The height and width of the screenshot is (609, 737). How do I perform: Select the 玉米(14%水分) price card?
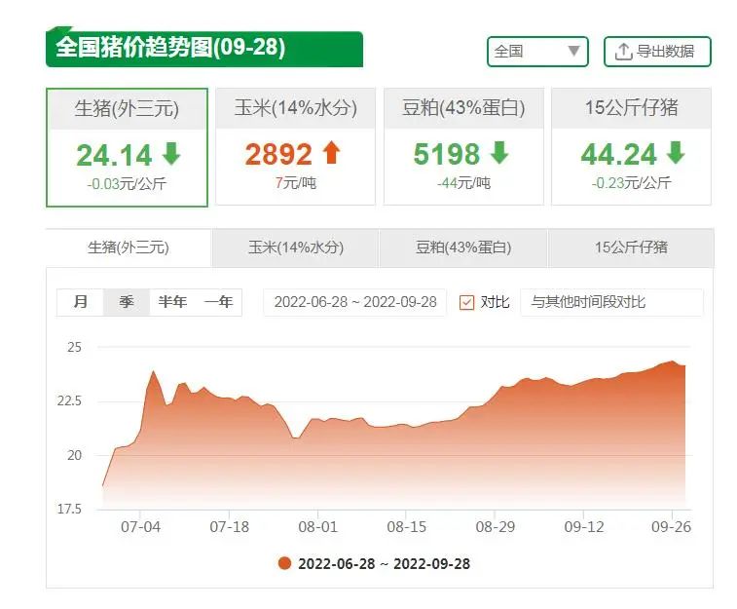tap(296, 146)
